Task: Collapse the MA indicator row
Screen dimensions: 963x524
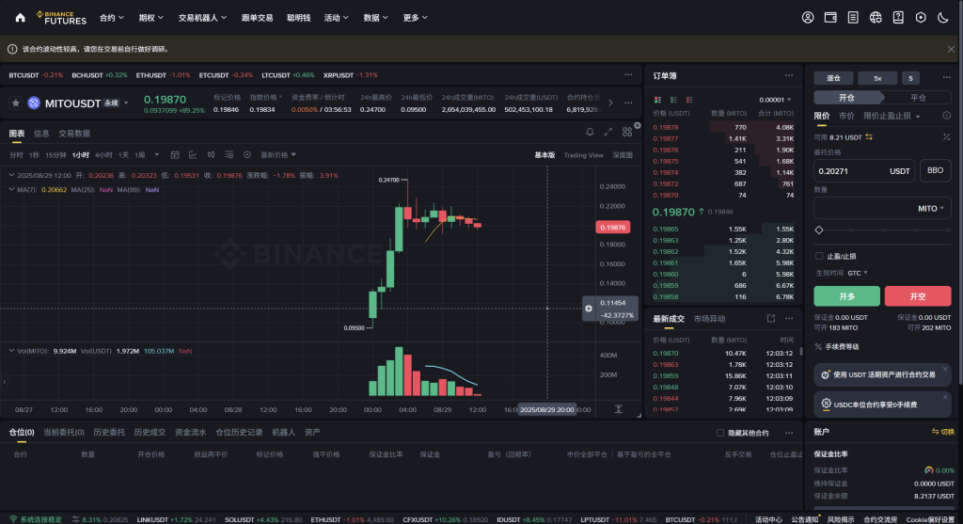Action: click(x=11, y=190)
